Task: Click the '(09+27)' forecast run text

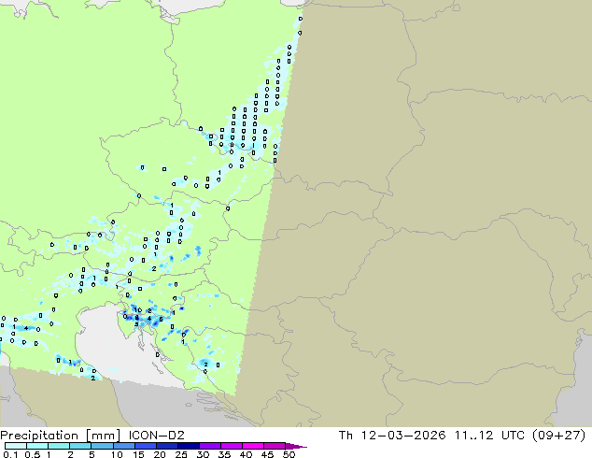Action: pyautogui.click(x=558, y=436)
